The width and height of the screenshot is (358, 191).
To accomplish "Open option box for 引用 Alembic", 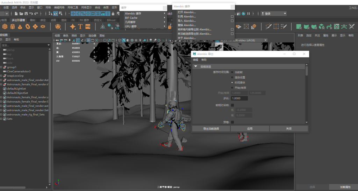I will tap(232, 17).
